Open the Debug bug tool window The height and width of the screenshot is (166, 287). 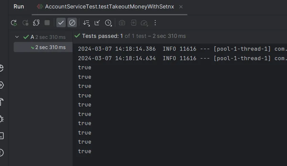click(x=1, y=119)
